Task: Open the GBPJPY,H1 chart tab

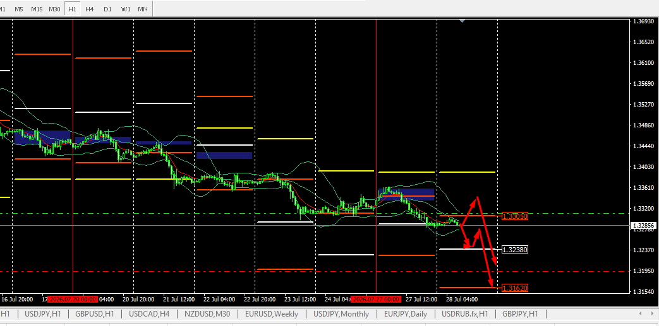Action: pyautogui.click(x=520, y=314)
